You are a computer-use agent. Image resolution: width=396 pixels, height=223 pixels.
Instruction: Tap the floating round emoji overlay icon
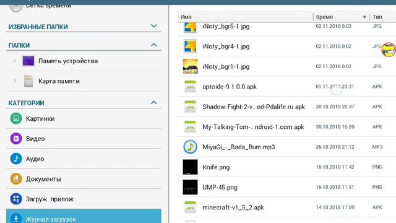tap(389, 50)
